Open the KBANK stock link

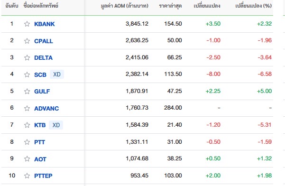45,24
